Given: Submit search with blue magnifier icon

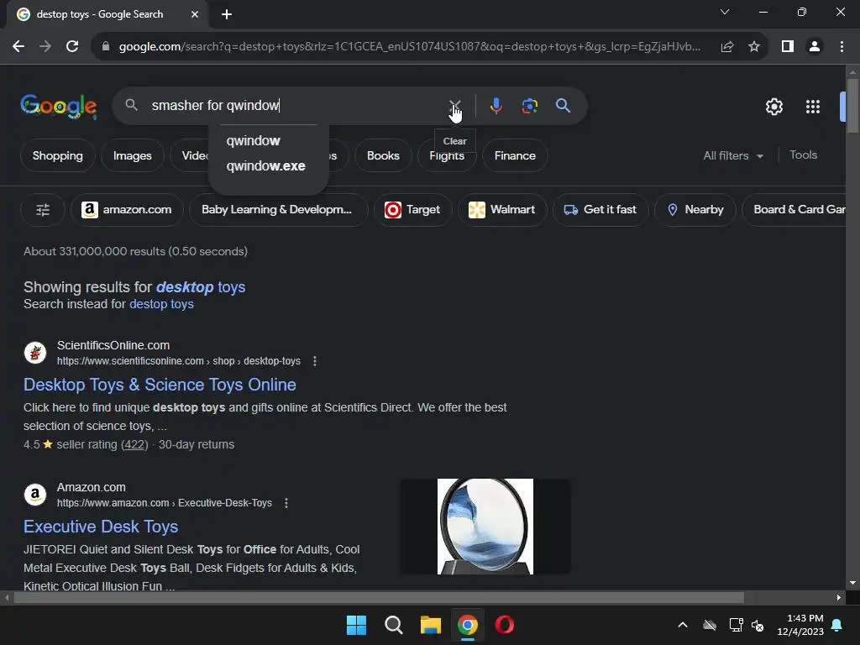Looking at the screenshot, I should click(563, 105).
